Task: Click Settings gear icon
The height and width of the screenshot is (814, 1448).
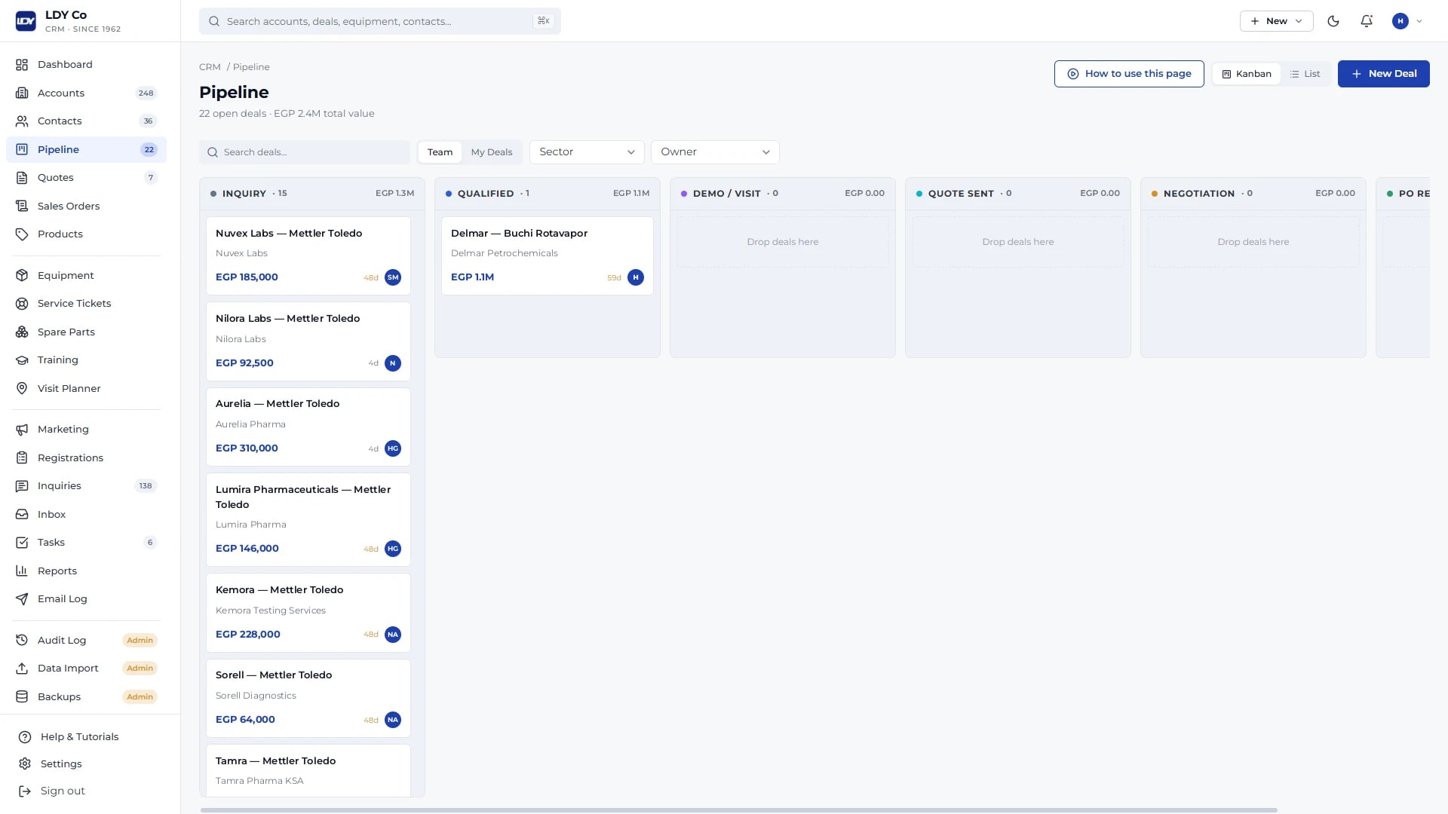Action: pos(25,764)
